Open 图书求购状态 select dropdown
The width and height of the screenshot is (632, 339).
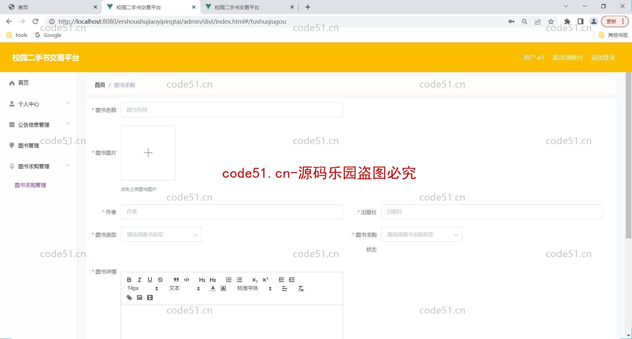tap(421, 235)
